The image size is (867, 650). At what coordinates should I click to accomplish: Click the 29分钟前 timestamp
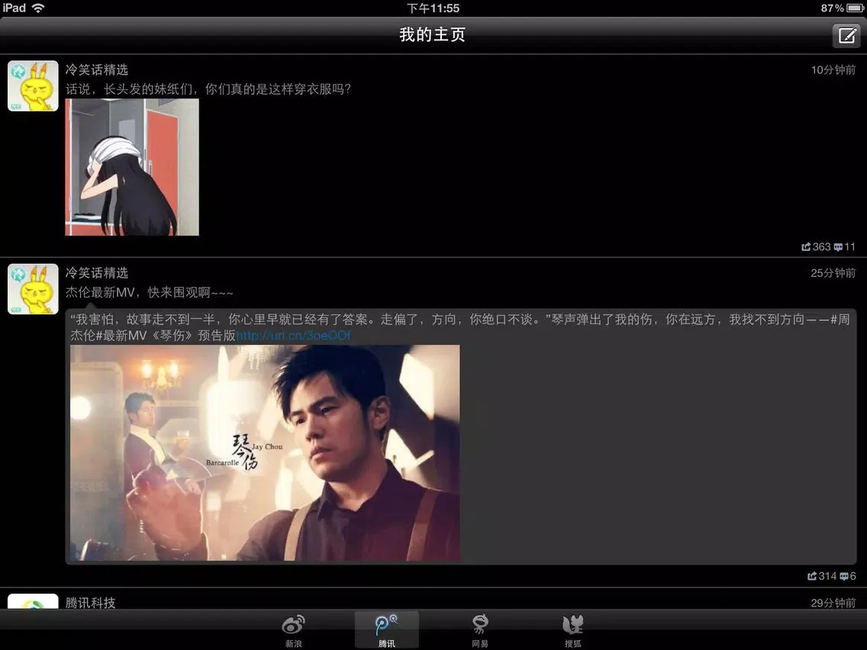click(833, 603)
